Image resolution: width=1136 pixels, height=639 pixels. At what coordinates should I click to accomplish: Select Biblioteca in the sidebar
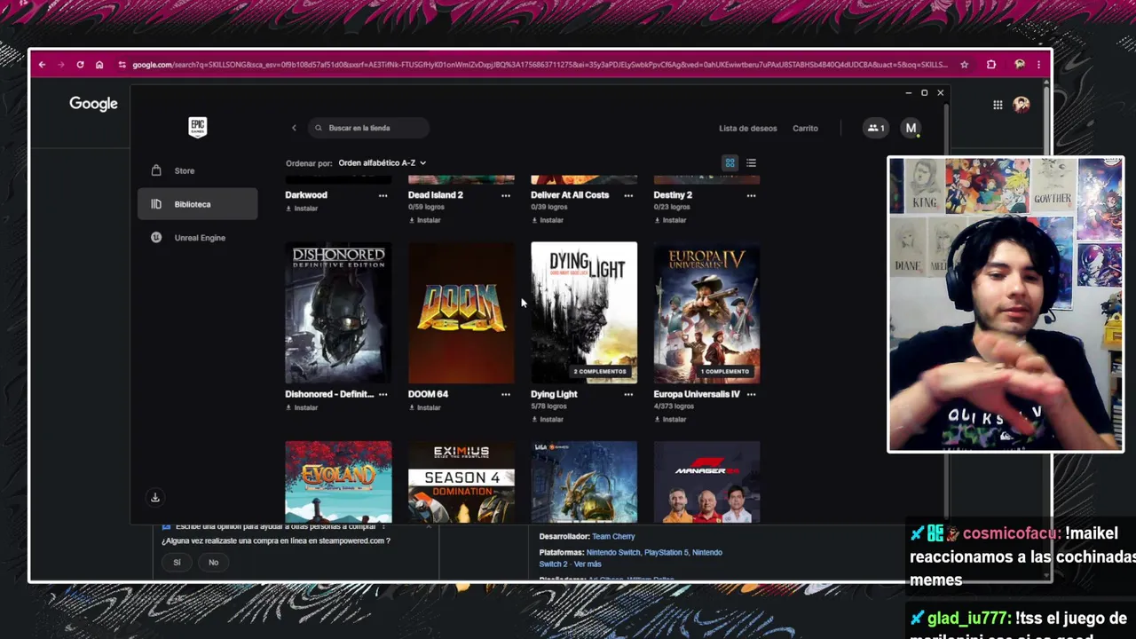click(197, 204)
